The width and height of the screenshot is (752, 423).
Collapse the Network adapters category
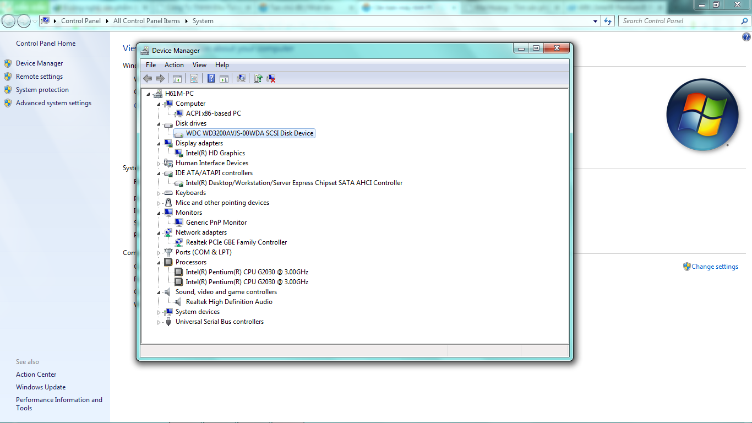tap(159, 233)
